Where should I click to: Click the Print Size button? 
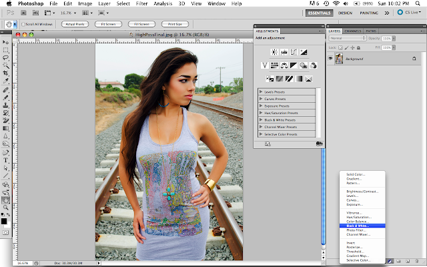pos(175,24)
